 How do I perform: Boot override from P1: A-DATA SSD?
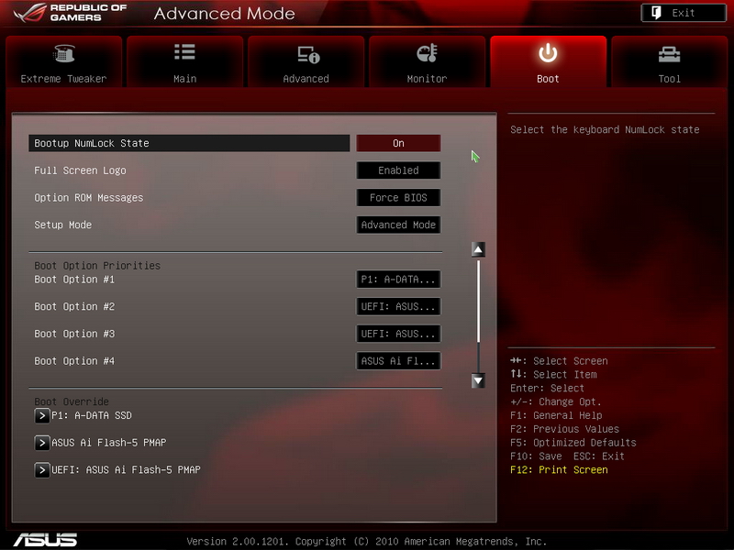click(x=92, y=415)
